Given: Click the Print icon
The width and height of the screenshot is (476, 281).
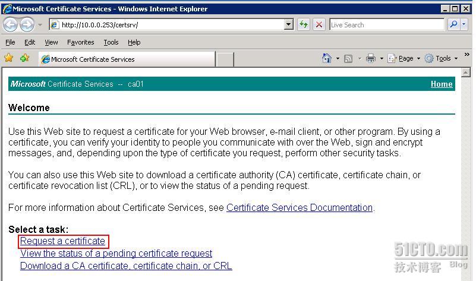Looking at the screenshot, I should pyautogui.click(x=371, y=58).
